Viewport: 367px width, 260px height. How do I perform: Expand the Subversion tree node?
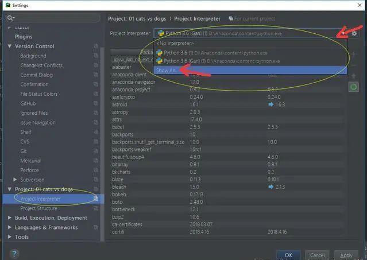pyautogui.click(x=15, y=179)
